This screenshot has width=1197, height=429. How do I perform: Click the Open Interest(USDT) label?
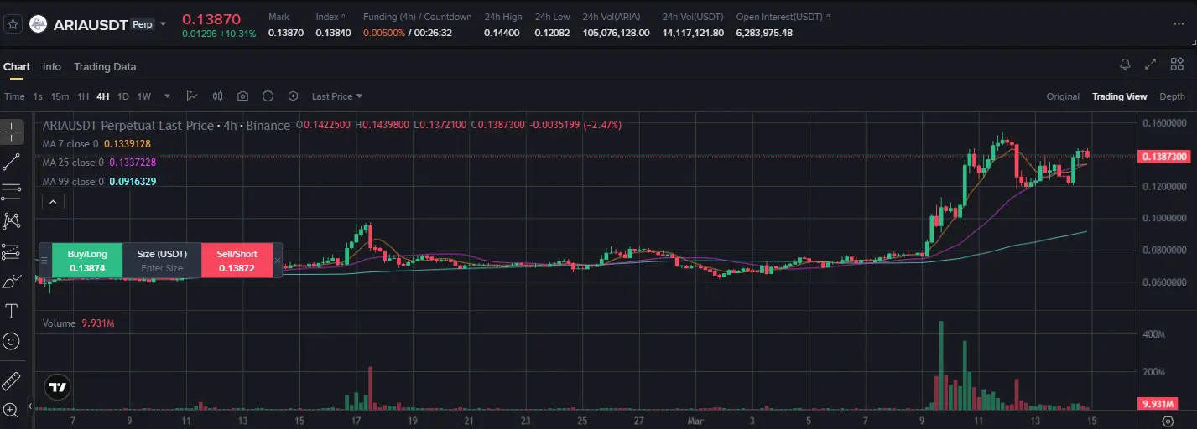click(x=779, y=17)
